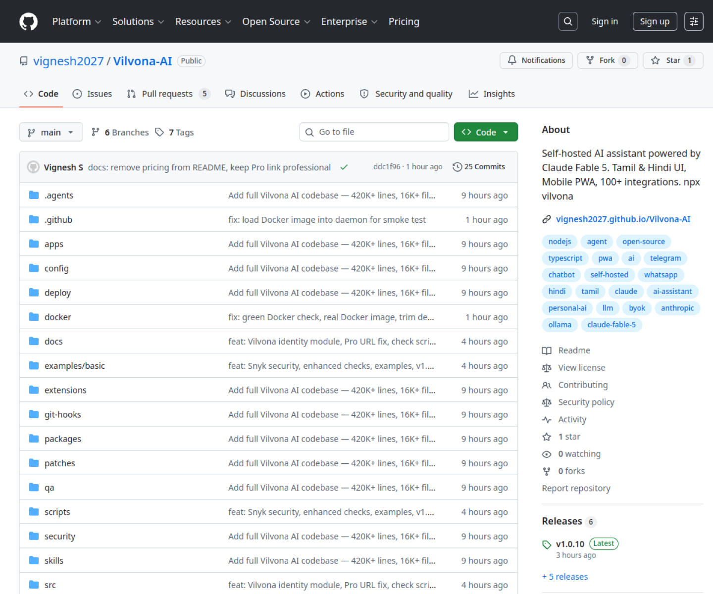713x594 pixels.
Task: Click commit history clock icon
Action: pyautogui.click(x=457, y=167)
